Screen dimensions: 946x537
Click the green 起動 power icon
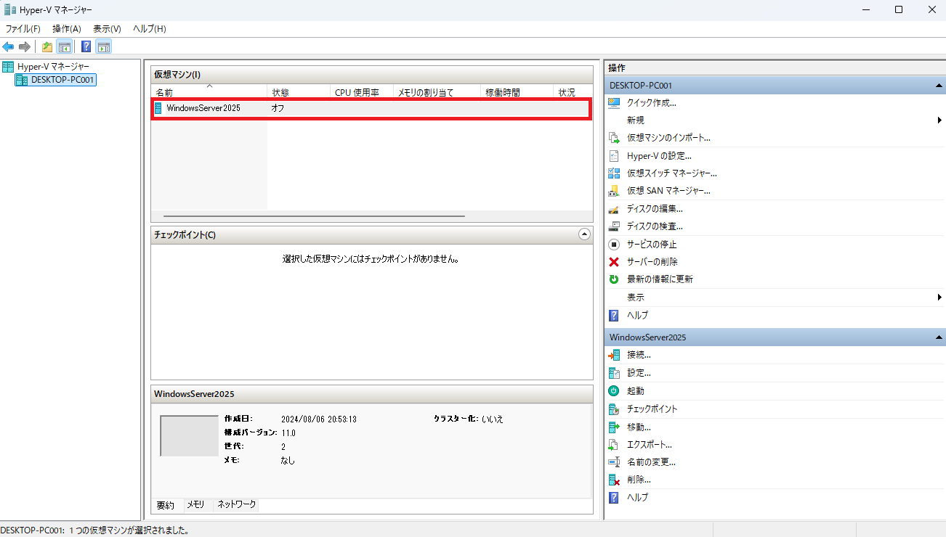pyautogui.click(x=614, y=390)
